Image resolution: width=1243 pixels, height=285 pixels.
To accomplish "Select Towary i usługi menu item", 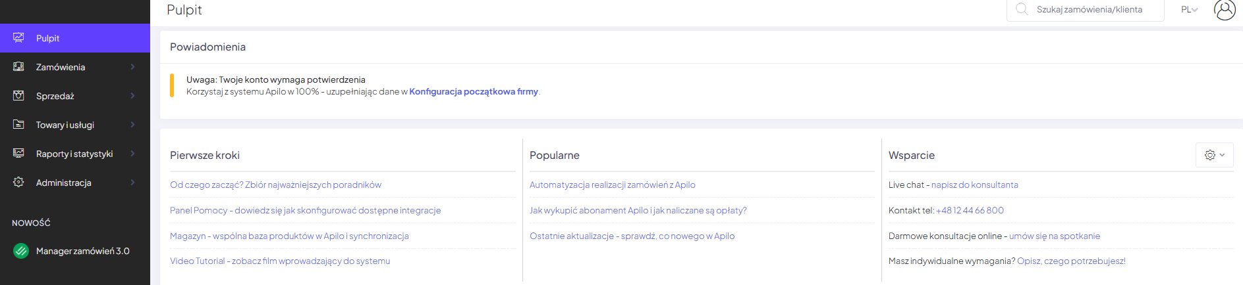I will pyautogui.click(x=65, y=125).
